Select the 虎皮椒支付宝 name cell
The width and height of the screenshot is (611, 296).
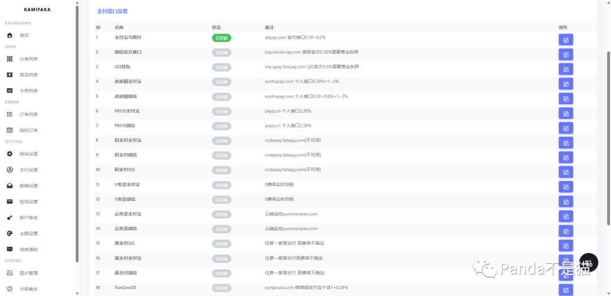[x=128, y=81]
